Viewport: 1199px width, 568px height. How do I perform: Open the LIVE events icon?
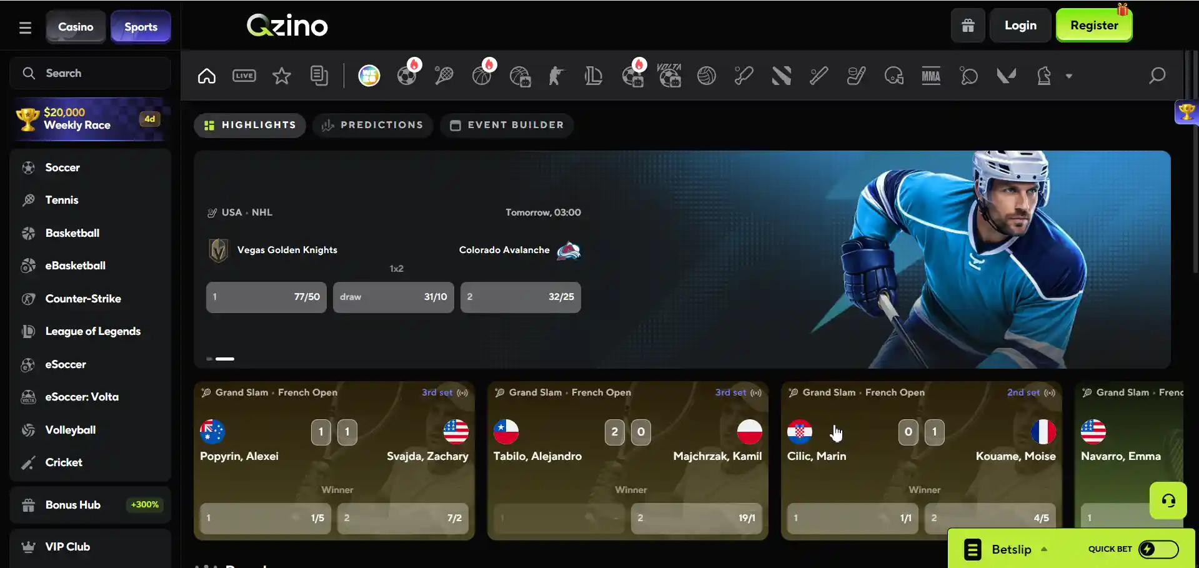(x=244, y=76)
